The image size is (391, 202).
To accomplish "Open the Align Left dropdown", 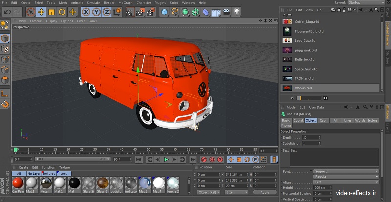I will tap(346, 182).
